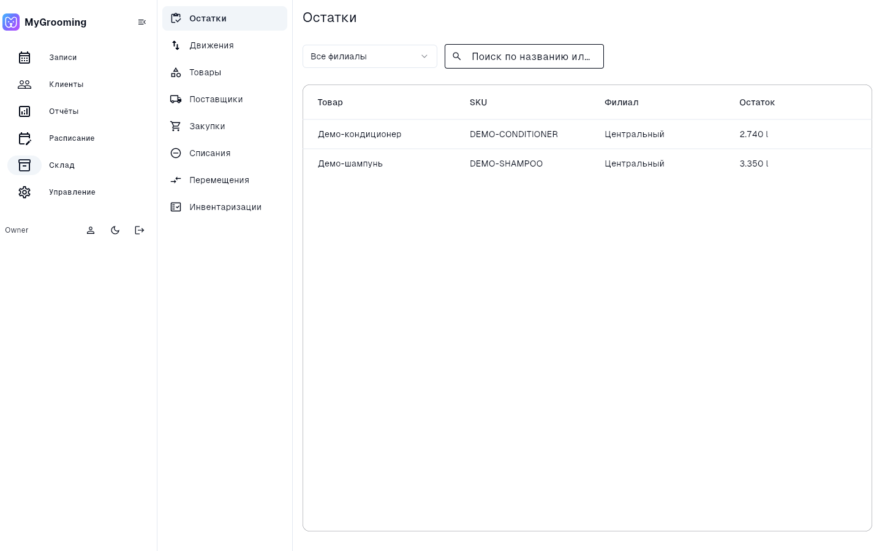Toggle dark mode moon icon

[x=115, y=230]
